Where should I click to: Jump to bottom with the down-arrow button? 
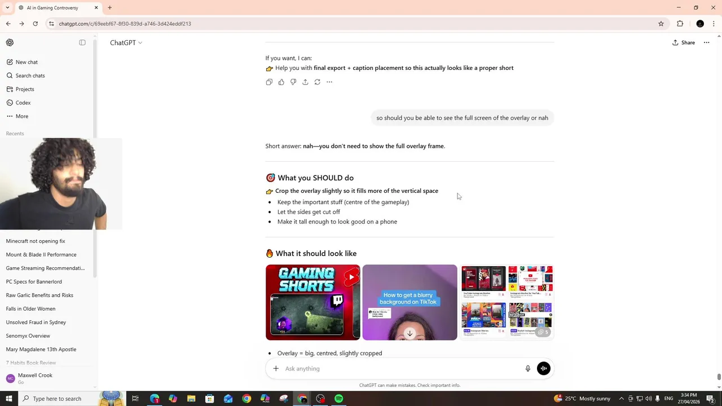click(x=410, y=334)
